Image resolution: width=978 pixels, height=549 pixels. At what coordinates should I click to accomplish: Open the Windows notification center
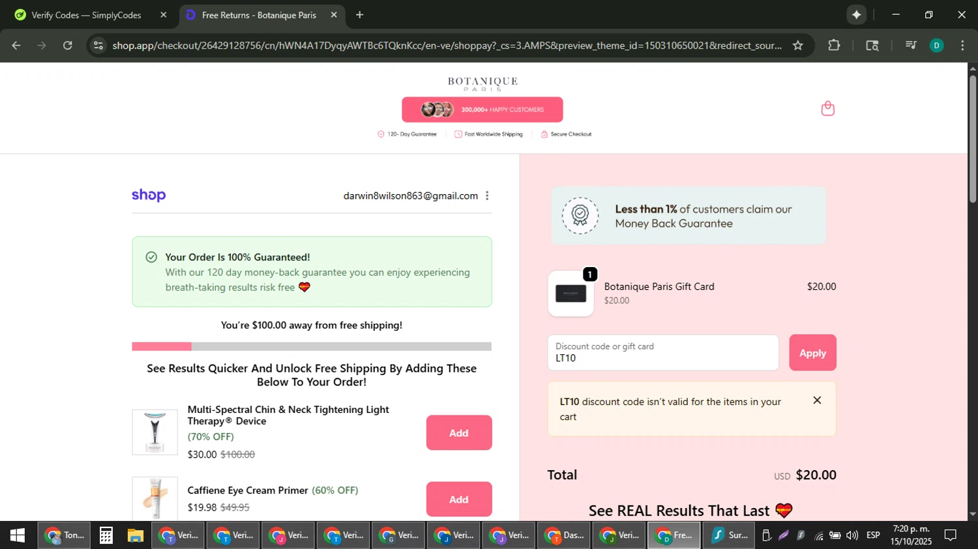click(x=951, y=535)
